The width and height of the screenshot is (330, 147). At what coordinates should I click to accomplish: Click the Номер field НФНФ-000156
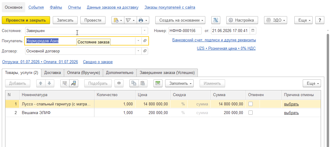(x=185, y=31)
